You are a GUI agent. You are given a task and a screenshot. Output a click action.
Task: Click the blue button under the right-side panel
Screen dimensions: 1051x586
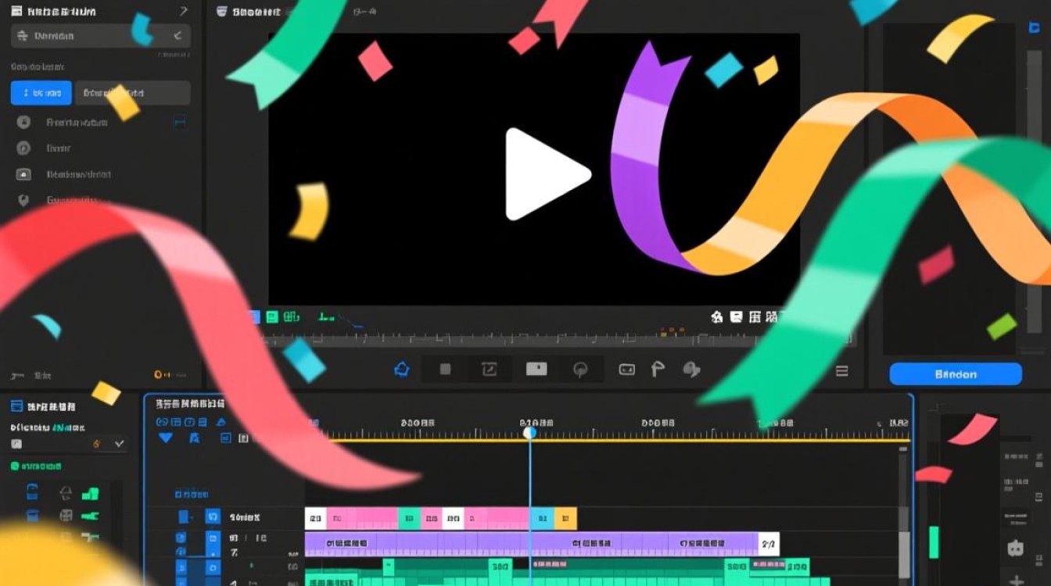(956, 374)
